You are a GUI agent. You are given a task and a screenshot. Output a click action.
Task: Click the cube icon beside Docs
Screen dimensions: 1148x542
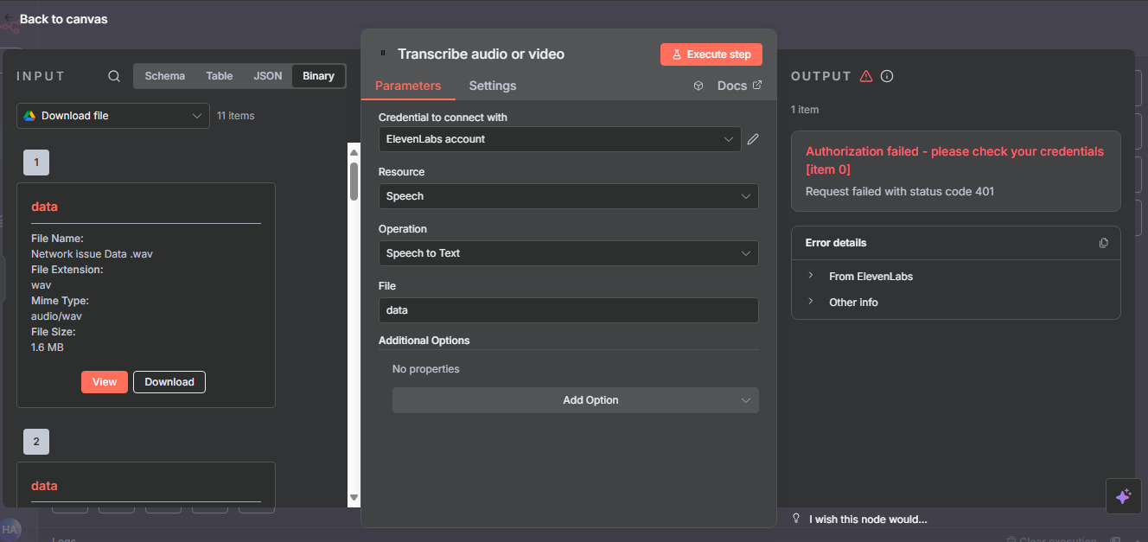[x=698, y=86]
